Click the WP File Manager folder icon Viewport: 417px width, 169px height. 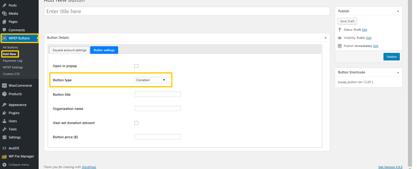coord(4,156)
